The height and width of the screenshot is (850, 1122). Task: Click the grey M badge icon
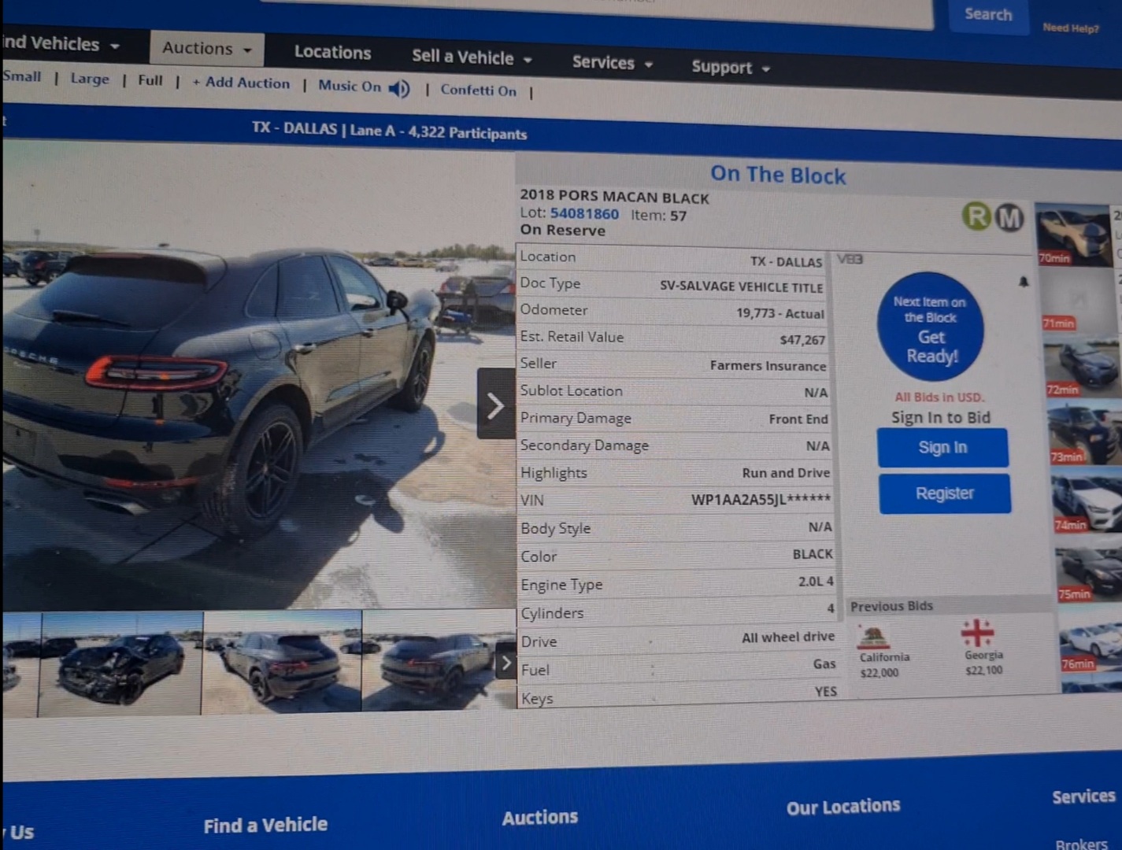coord(1009,217)
